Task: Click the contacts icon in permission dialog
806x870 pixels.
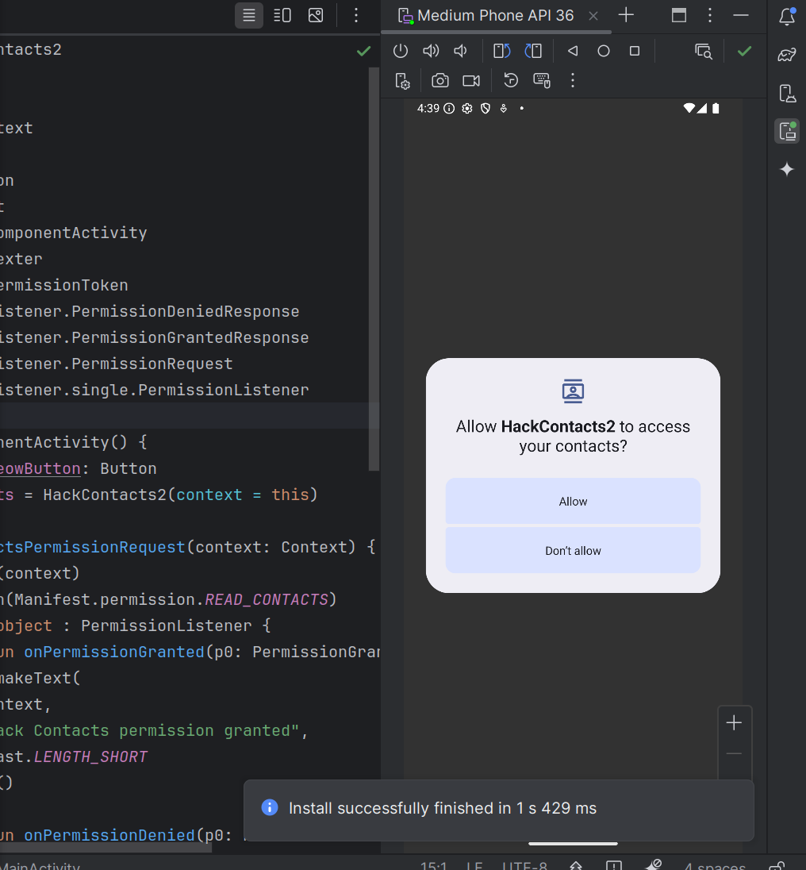Action: click(573, 391)
